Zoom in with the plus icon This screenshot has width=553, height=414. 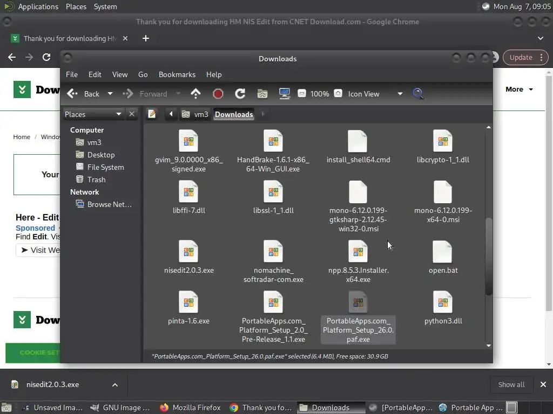pos(338,94)
